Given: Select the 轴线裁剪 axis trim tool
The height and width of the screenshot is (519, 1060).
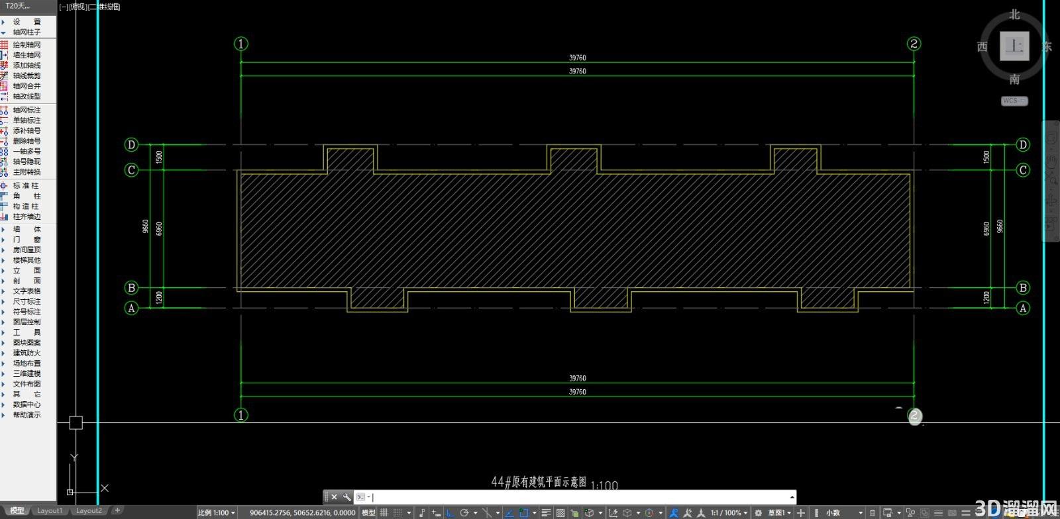Looking at the screenshot, I should 26,75.
